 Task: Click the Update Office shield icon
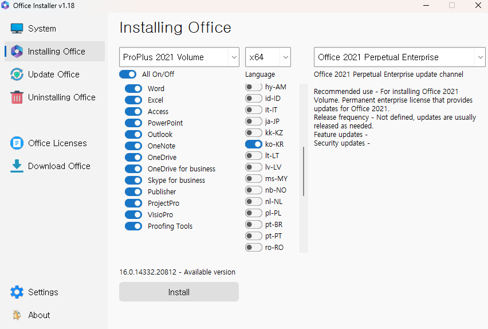coord(17,74)
